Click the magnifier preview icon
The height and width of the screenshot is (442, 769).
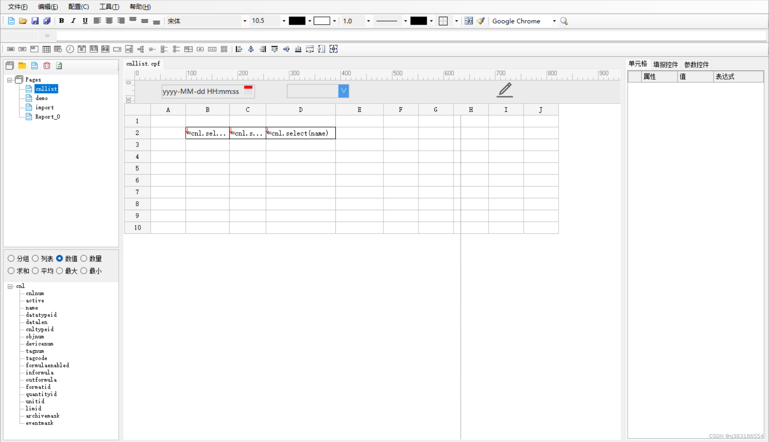pyautogui.click(x=564, y=21)
